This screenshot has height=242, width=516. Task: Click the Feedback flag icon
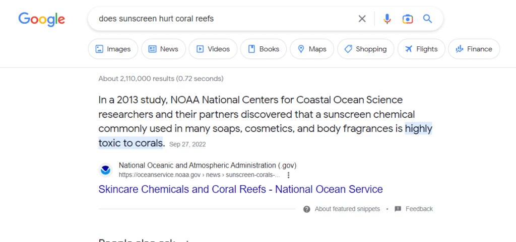[x=398, y=209]
